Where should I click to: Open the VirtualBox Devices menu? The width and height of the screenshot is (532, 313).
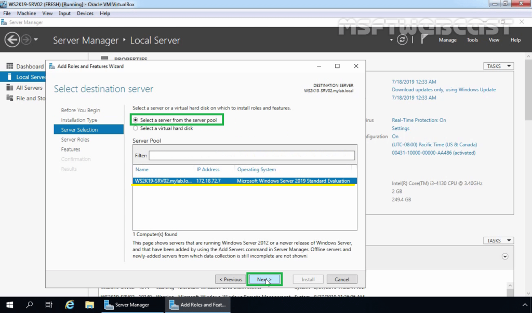pyautogui.click(x=85, y=13)
